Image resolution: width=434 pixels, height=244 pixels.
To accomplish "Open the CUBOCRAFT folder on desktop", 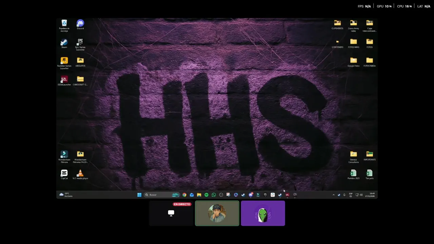I will (x=80, y=81).
